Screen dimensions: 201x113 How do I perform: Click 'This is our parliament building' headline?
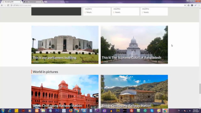click(54, 58)
